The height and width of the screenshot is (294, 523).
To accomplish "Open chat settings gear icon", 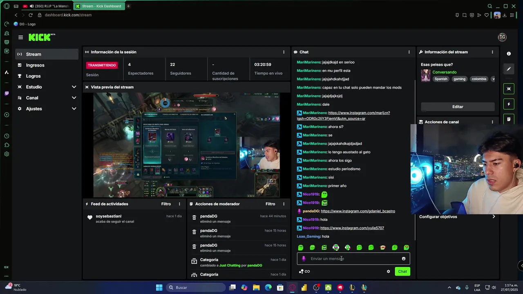I will [388, 272].
